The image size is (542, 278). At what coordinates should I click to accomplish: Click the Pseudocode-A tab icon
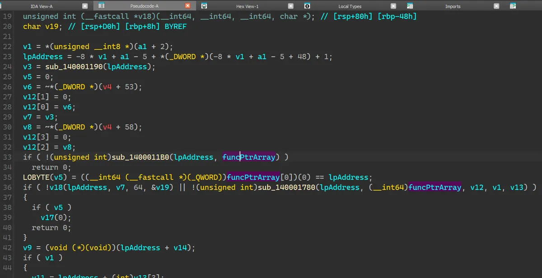(101, 6)
